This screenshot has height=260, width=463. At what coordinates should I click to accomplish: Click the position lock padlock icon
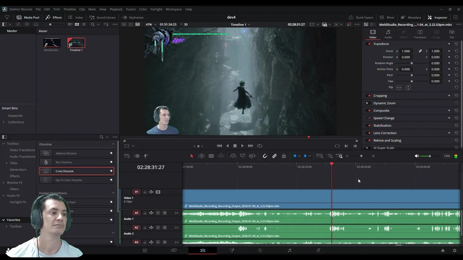[284, 156]
